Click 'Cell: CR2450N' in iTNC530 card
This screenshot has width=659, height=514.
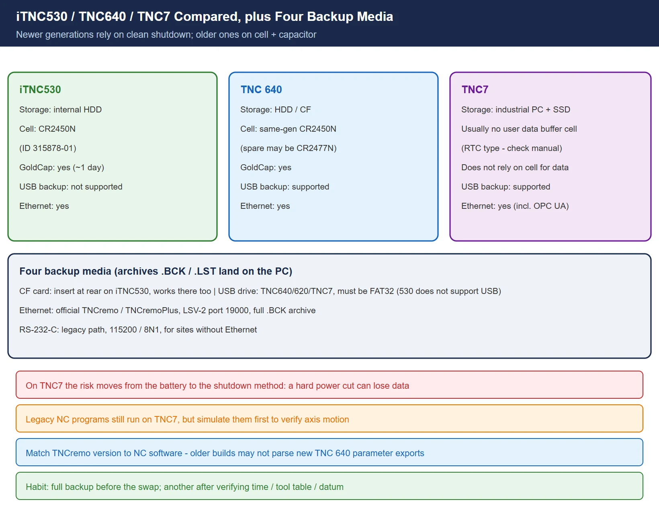47,129
